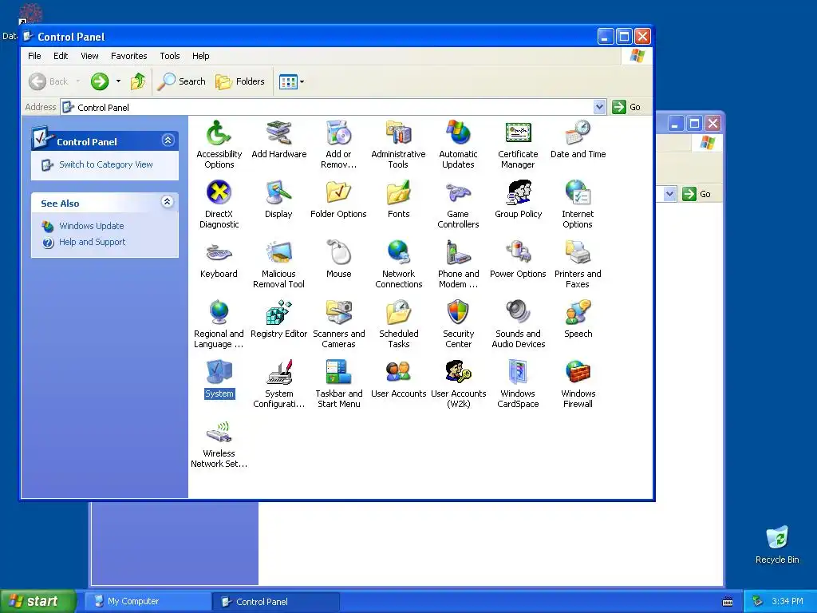The height and width of the screenshot is (613, 817).
Task: Open the Favorites menu
Action: click(128, 56)
